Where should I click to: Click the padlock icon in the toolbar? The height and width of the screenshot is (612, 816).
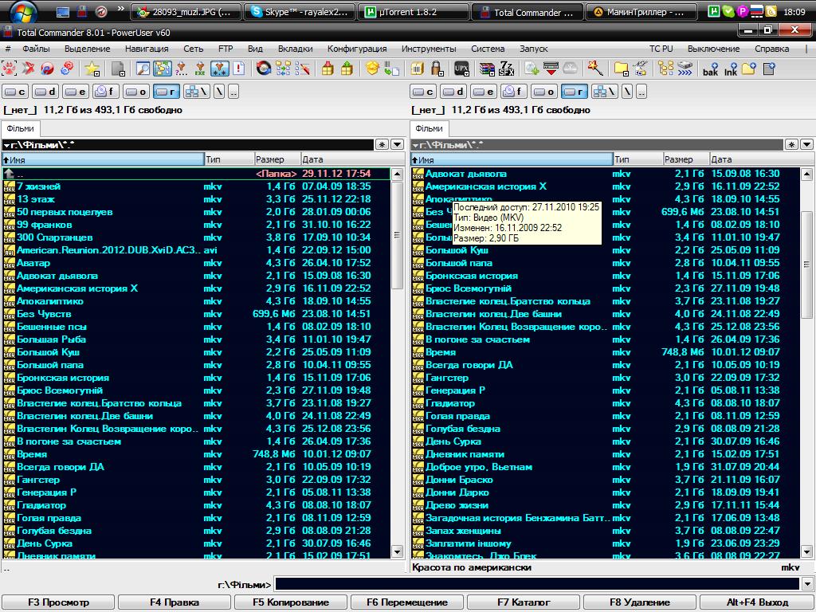437,69
